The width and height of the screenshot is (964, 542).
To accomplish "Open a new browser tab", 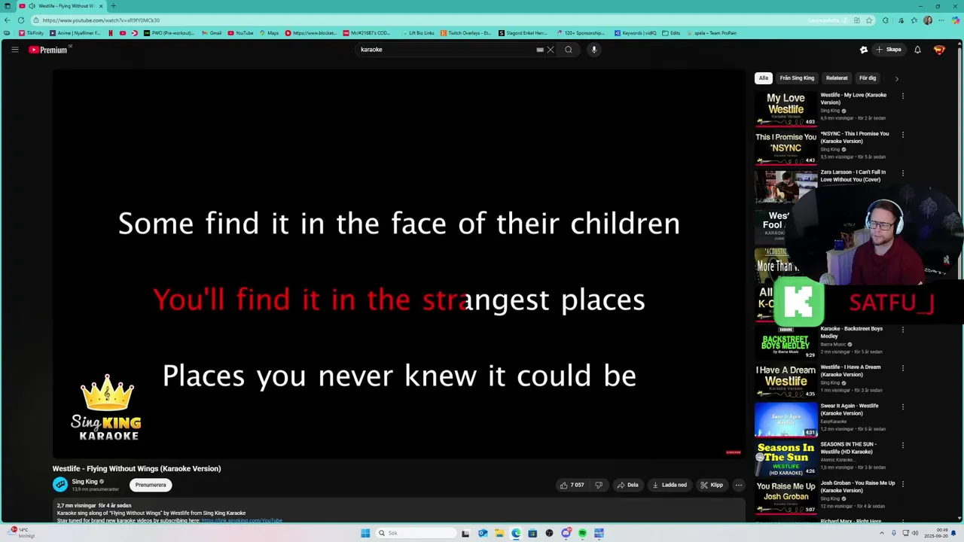I will click(113, 6).
